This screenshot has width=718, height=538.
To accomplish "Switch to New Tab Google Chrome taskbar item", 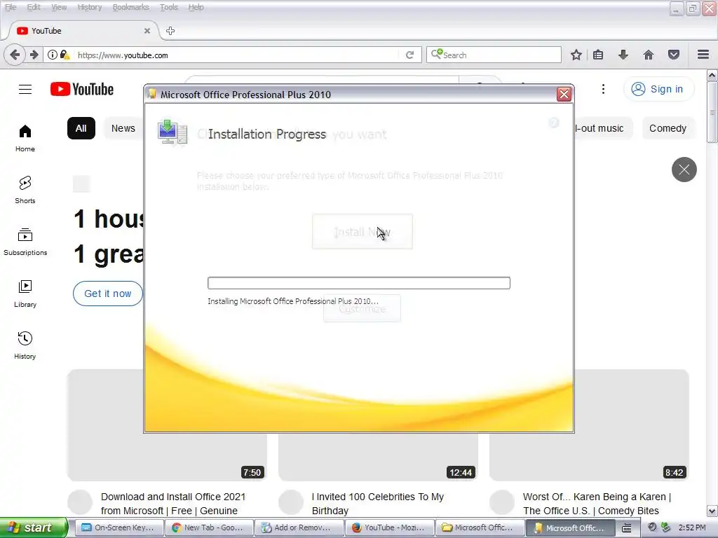I will [x=208, y=527].
